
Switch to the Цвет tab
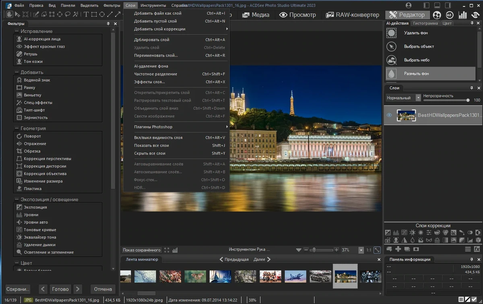[447, 23]
